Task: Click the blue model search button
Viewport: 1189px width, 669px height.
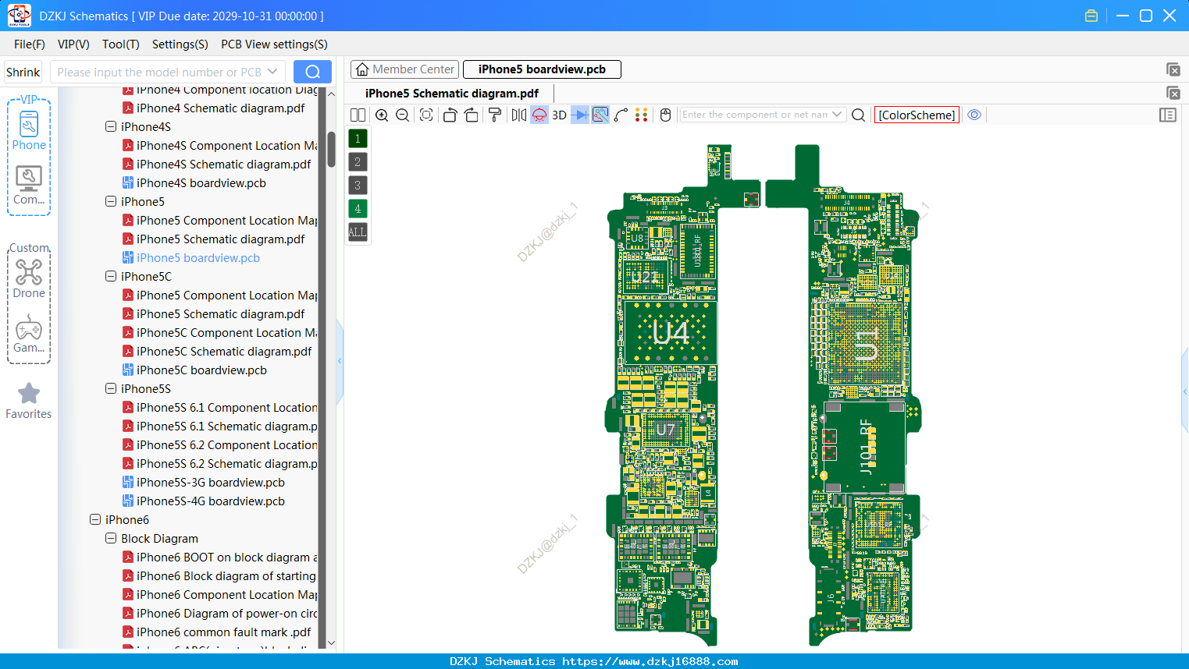Action: click(x=312, y=72)
